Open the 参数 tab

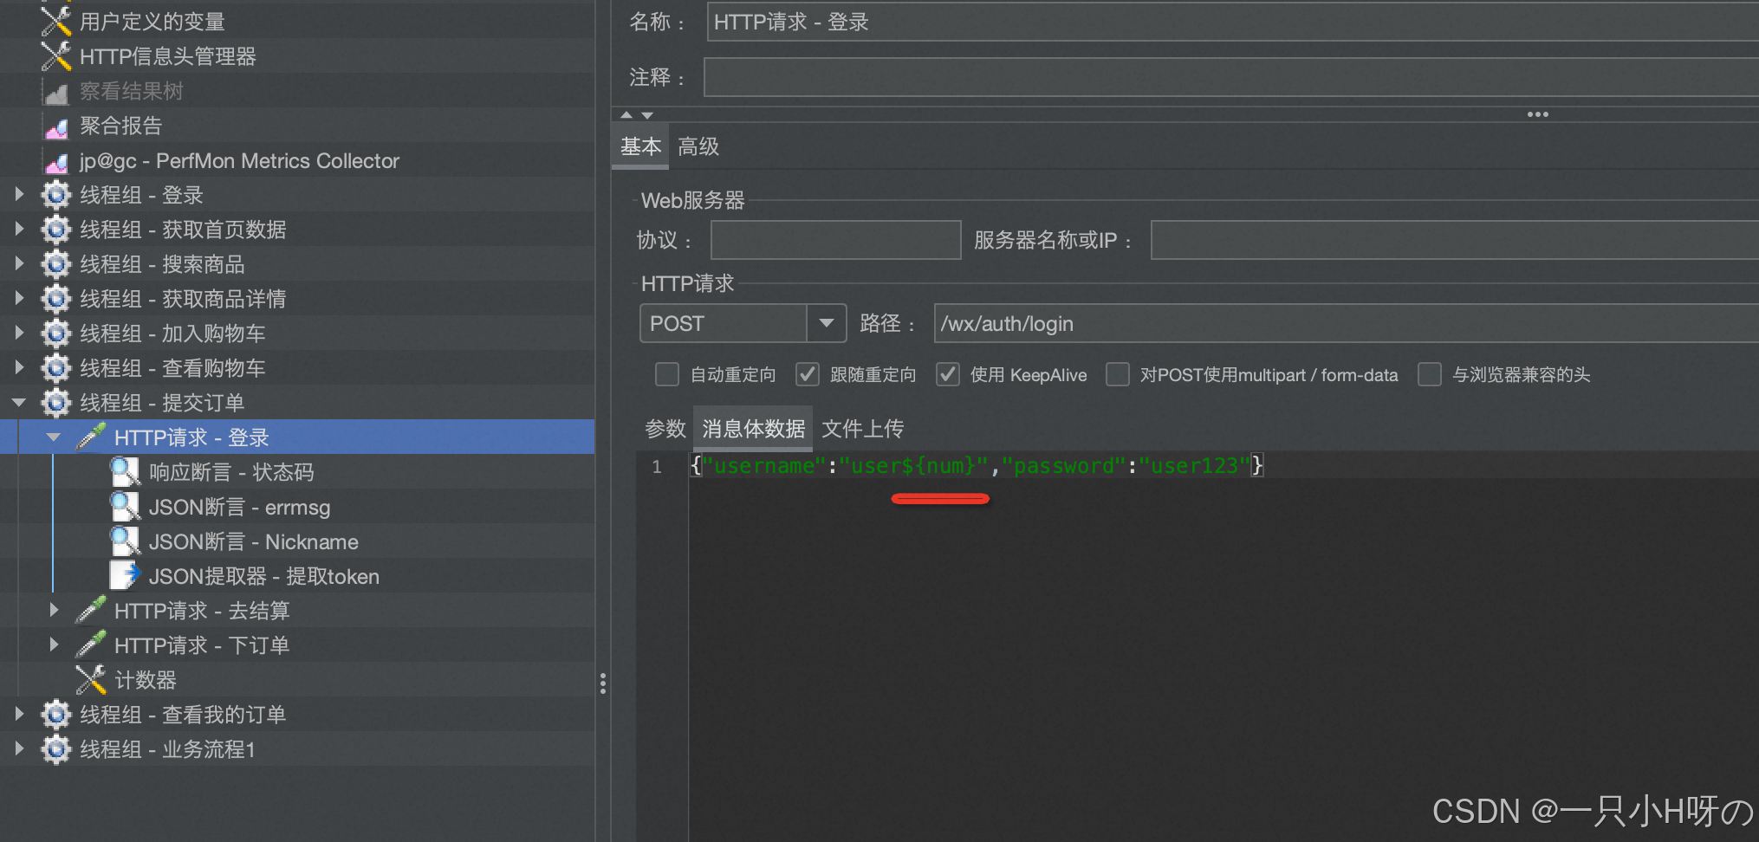pyautogui.click(x=665, y=428)
